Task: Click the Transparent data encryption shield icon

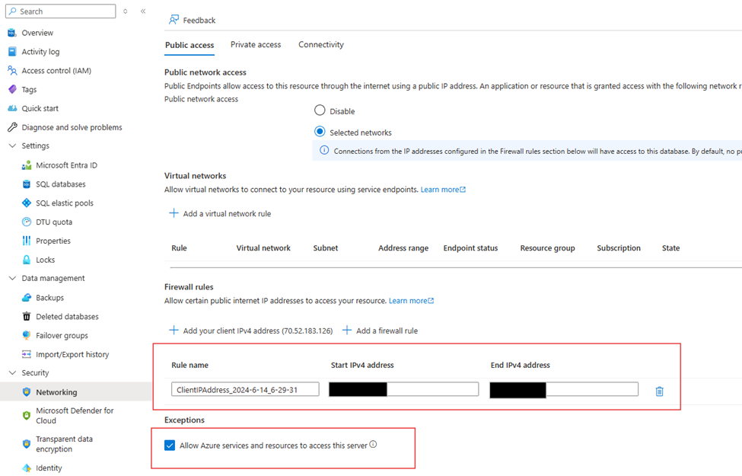Action: click(27, 444)
